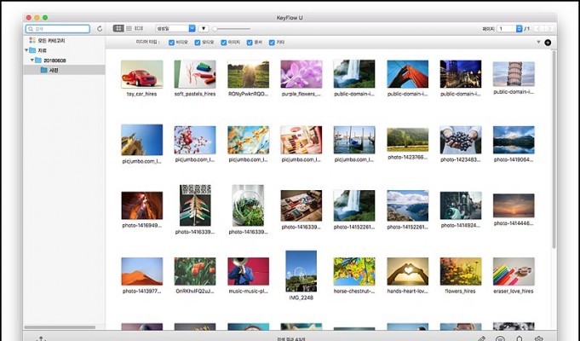Click the search field
This screenshot has height=341, width=580.
point(58,28)
